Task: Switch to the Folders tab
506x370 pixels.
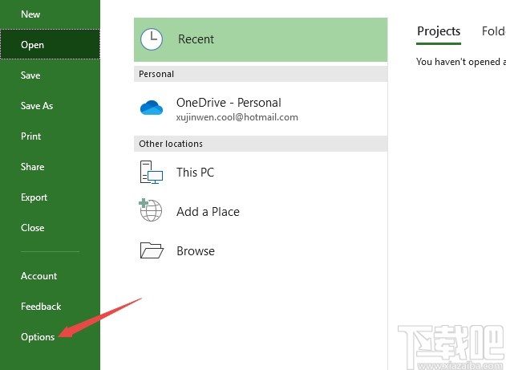Action: pos(494,31)
